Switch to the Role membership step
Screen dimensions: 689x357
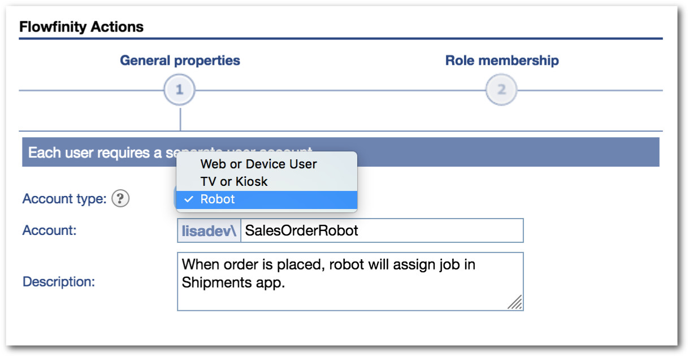502,61
